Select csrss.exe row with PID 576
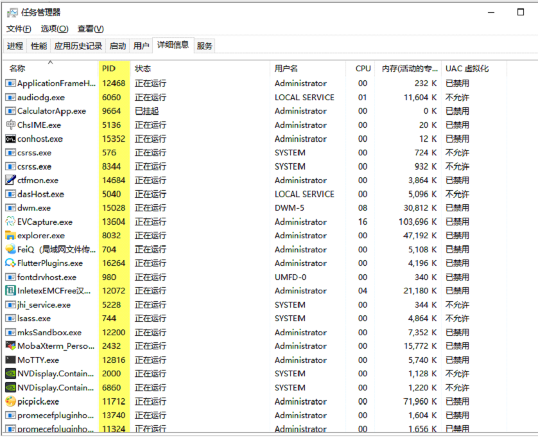 [256, 153]
